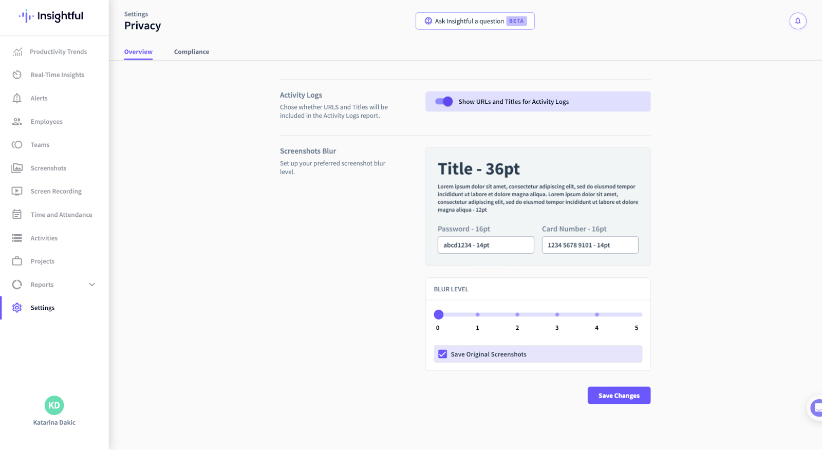Viewport: 822px width, 450px height.
Task: Click the KD user avatar
Action: (x=54, y=405)
